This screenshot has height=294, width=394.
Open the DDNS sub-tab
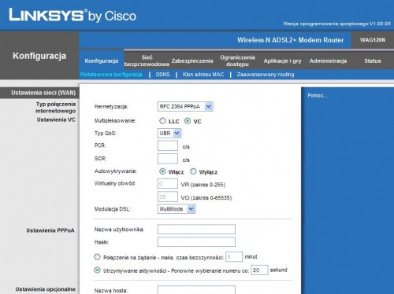[x=162, y=75]
